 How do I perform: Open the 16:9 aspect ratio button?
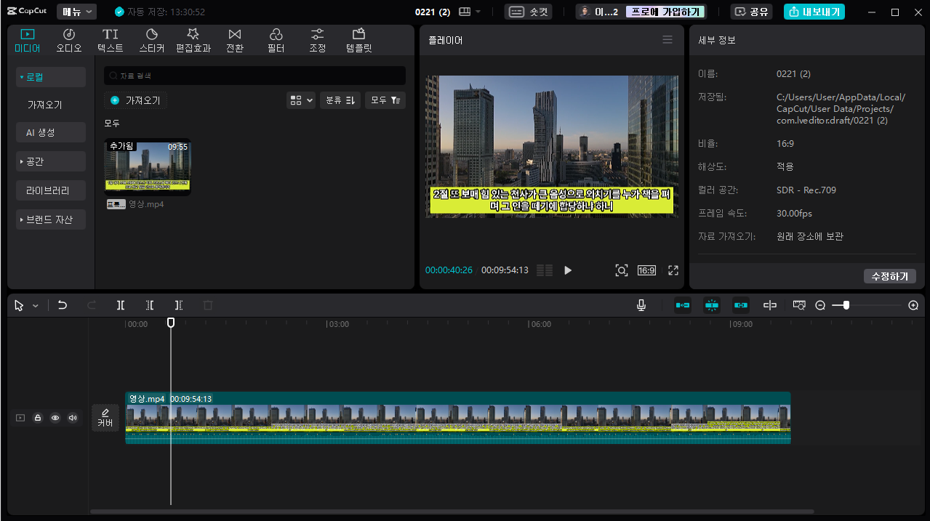646,270
